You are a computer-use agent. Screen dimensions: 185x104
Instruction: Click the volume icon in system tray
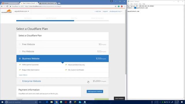pyautogui.click(x=169, y=102)
